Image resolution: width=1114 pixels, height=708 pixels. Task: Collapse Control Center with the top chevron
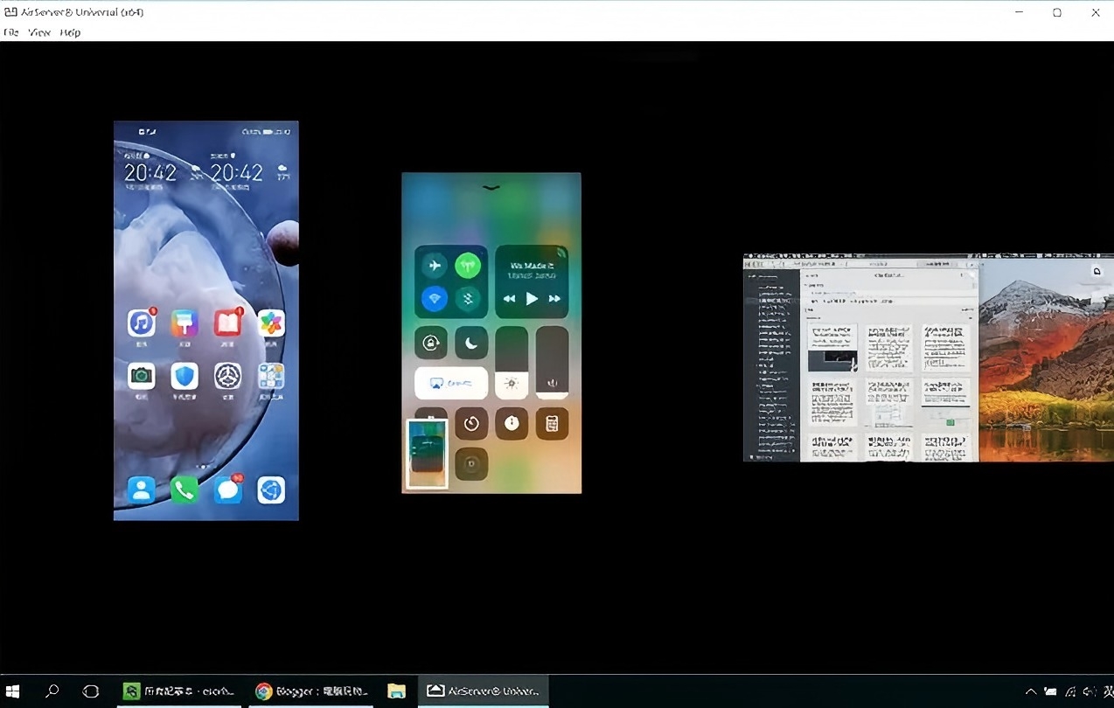(x=491, y=187)
